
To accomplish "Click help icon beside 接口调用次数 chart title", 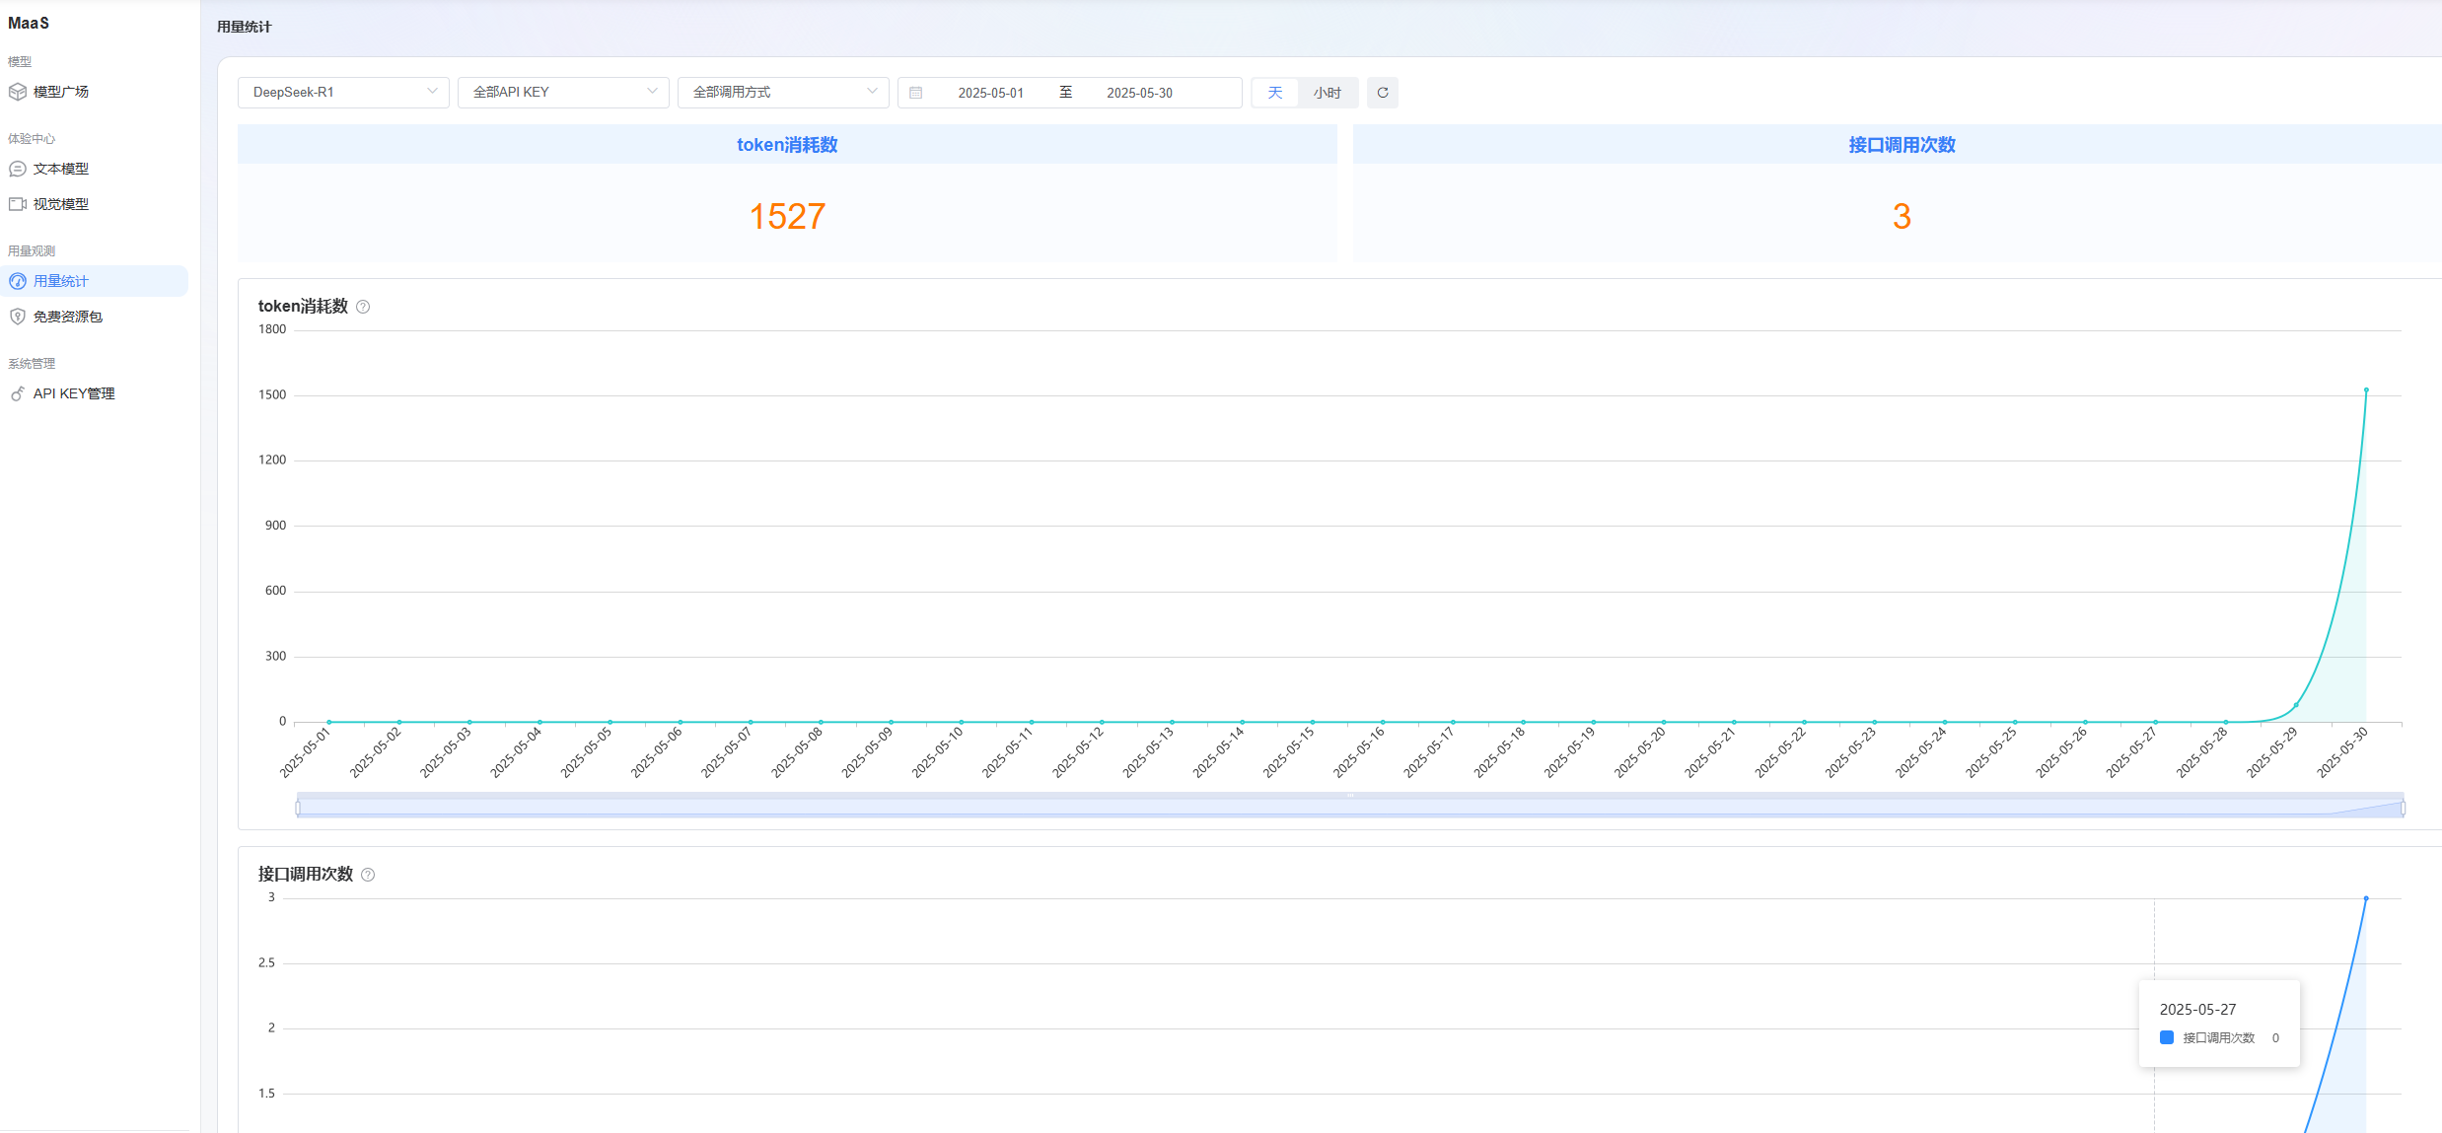I will (x=368, y=875).
